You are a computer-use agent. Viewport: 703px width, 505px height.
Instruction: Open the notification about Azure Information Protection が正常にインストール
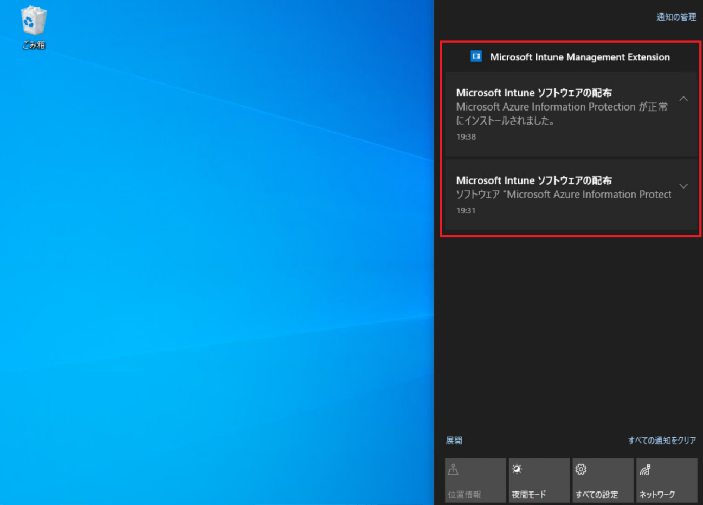tap(571, 114)
